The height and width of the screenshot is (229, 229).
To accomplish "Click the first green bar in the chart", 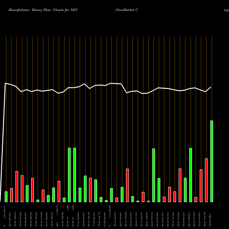I will (x=6, y=197).
